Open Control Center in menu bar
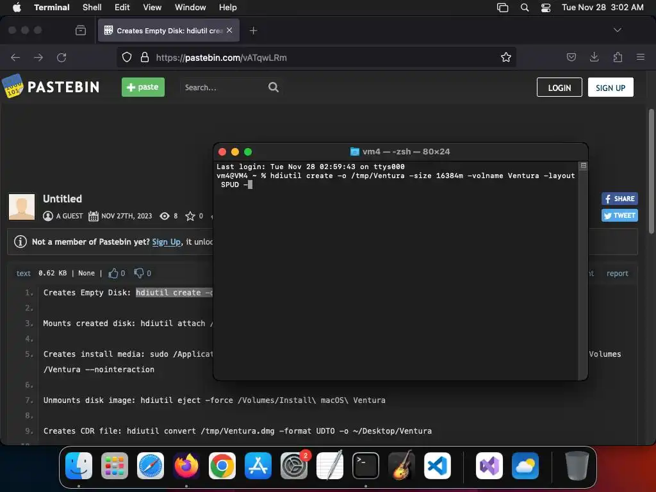656x492 pixels. tap(546, 8)
